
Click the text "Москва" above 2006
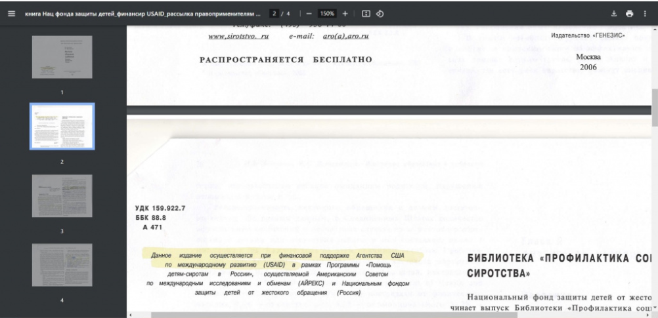[x=588, y=57]
